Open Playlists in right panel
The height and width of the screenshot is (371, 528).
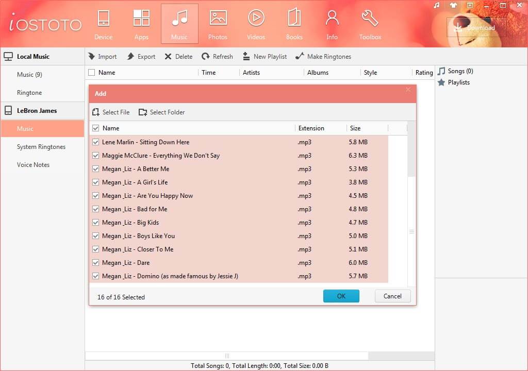(x=454, y=82)
